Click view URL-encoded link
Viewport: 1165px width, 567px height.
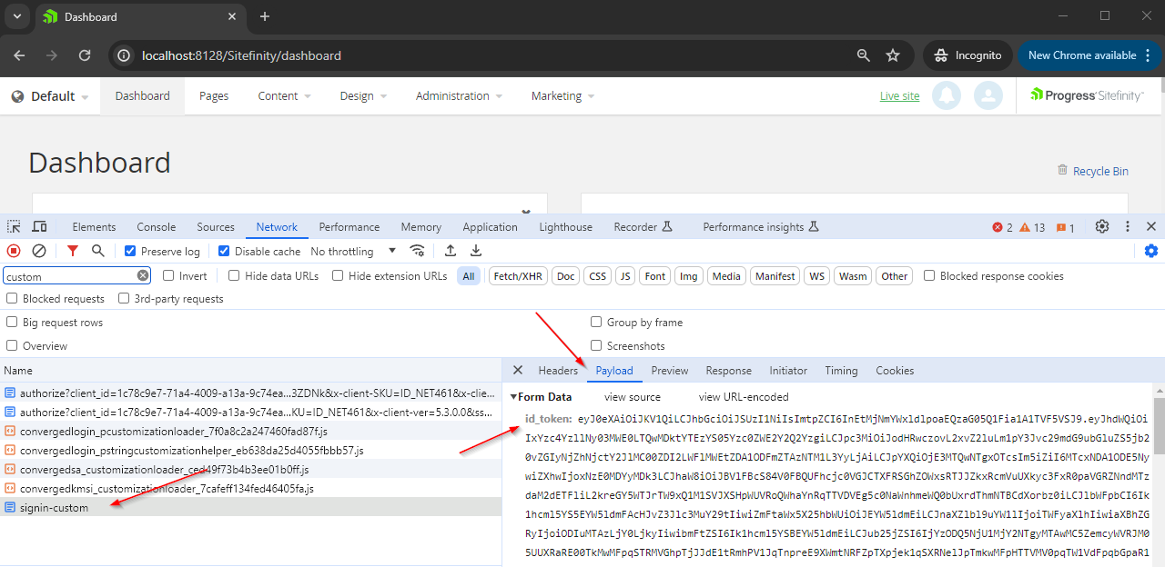tap(744, 397)
